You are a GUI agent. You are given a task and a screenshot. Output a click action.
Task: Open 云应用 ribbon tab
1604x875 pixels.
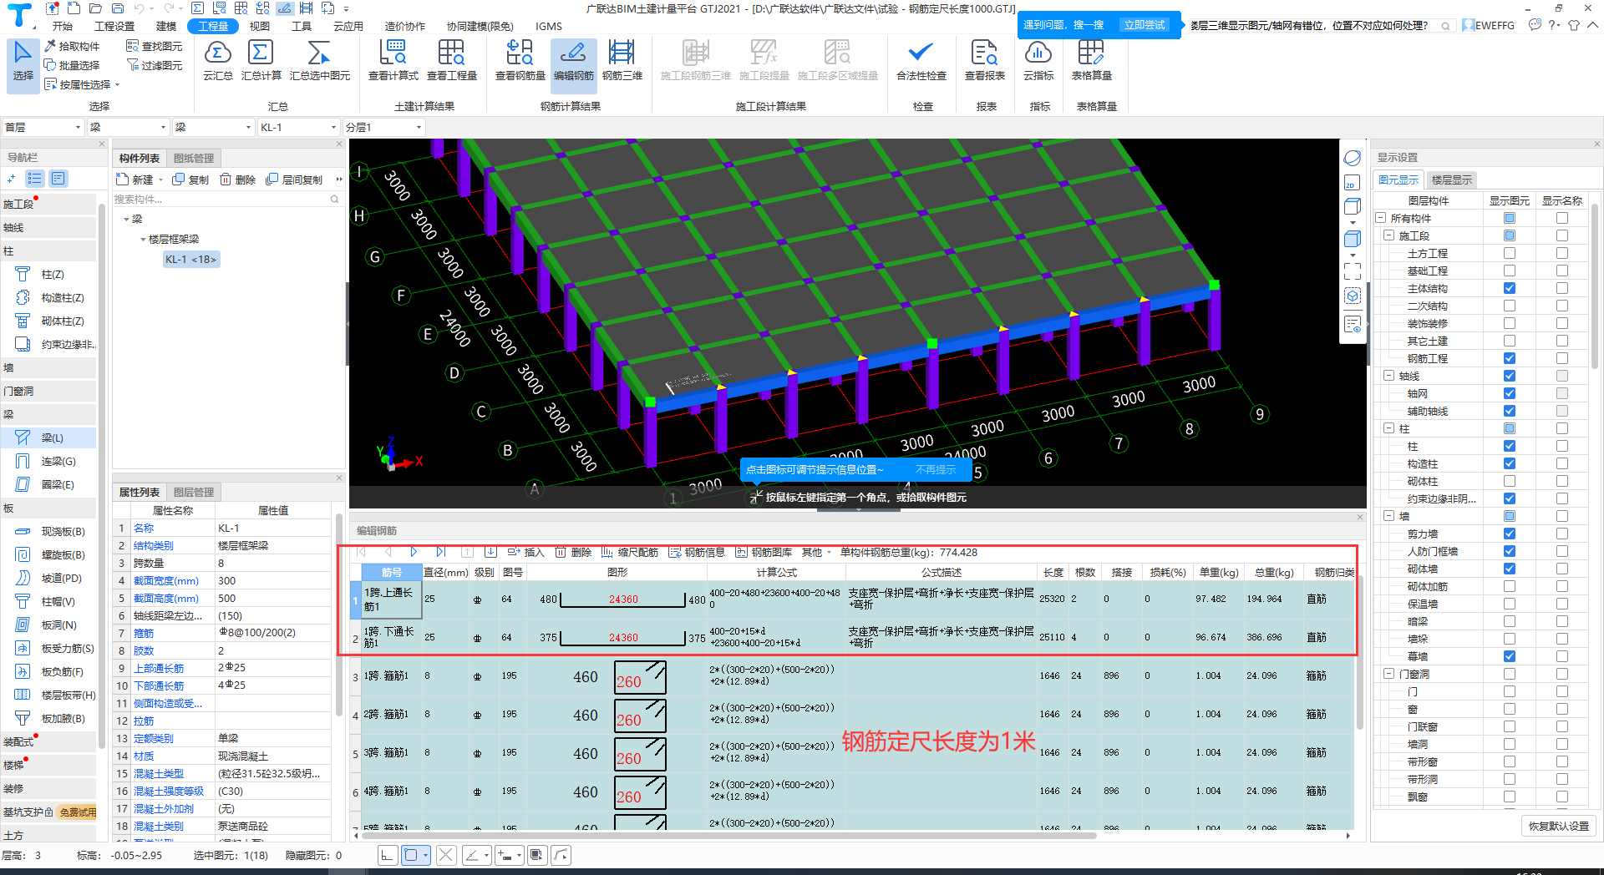click(348, 26)
